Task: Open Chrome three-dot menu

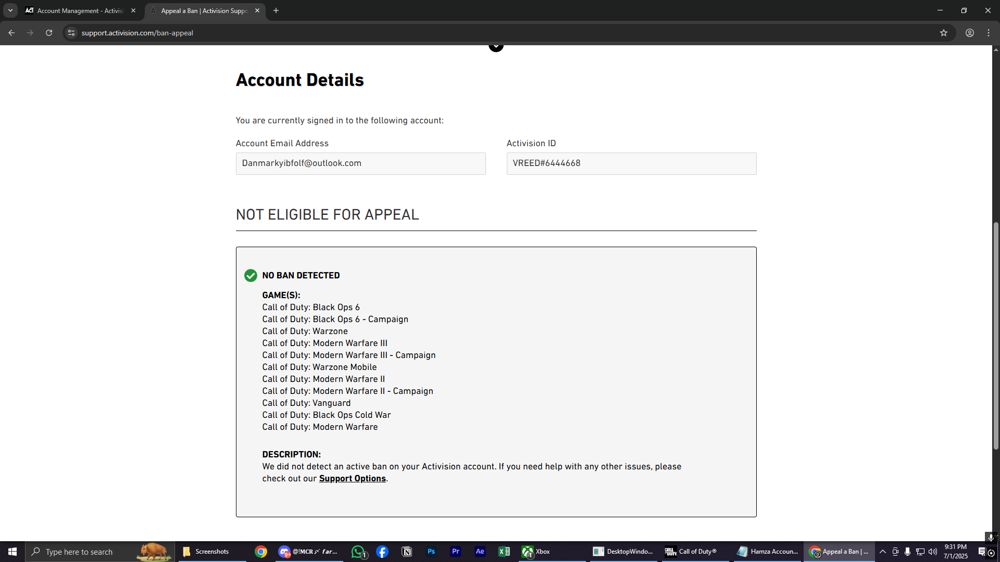Action: point(989,33)
